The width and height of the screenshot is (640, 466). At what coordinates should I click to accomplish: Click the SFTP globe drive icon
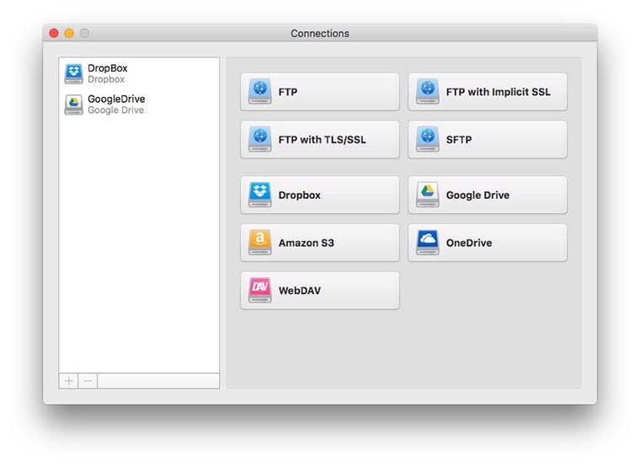pyautogui.click(x=427, y=139)
